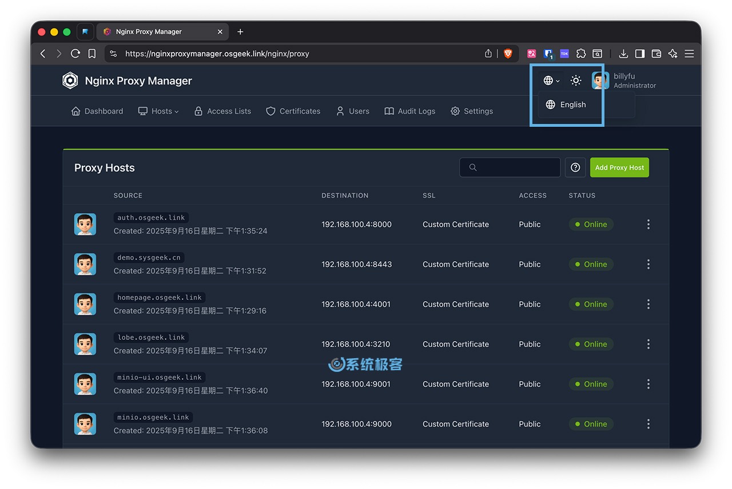Open the language globe dropdown

coord(551,81)
